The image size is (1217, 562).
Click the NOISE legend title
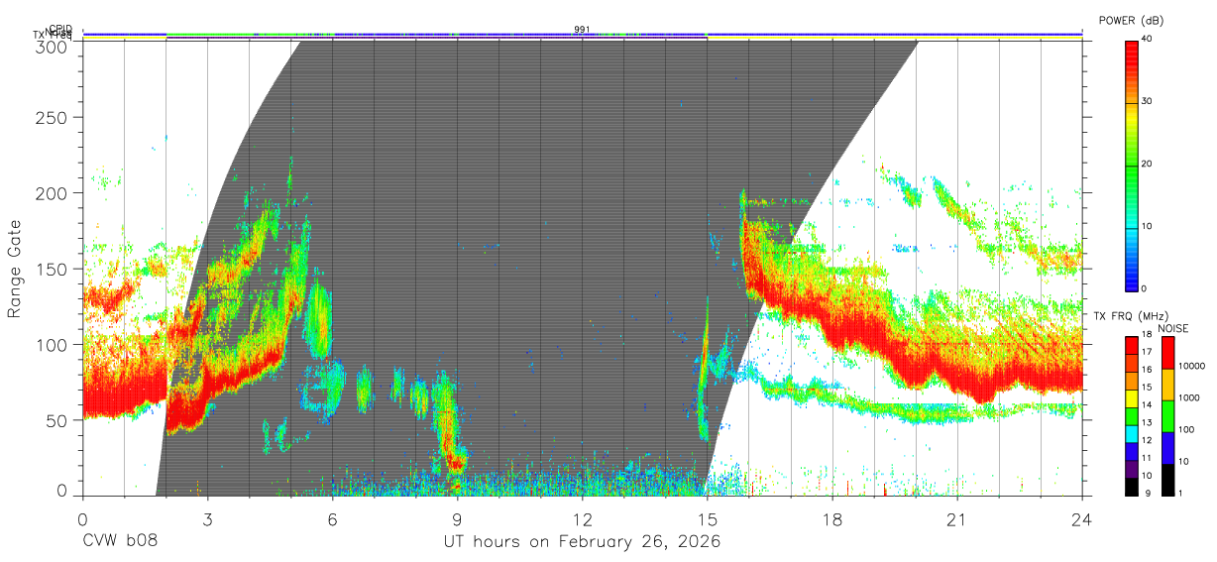click(1175, 328)
